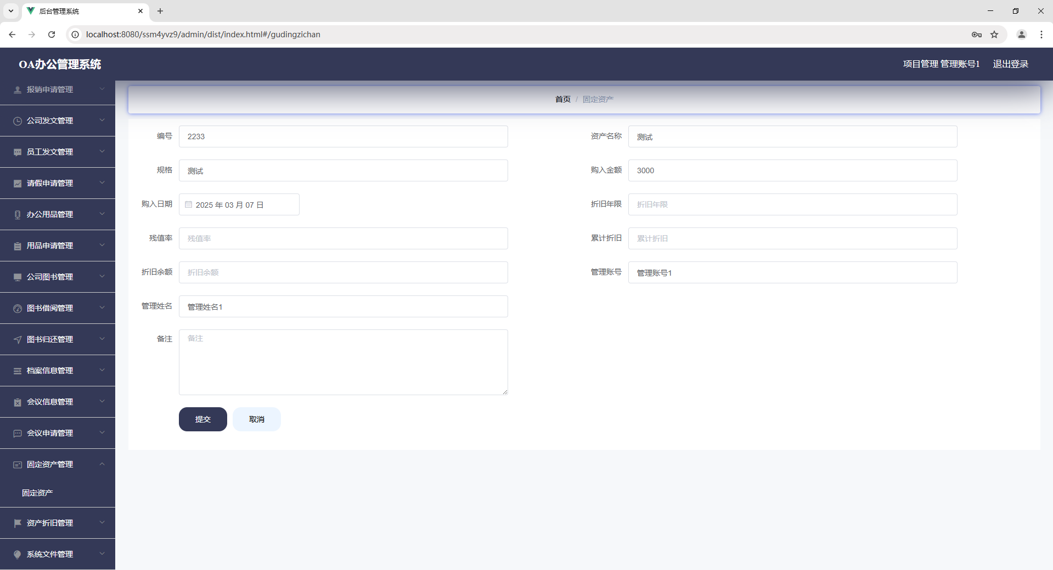The width and height of the screenshot is (1053, 570).
Task: Click inside the 备注 remarks text area
Action: [343, 362]
